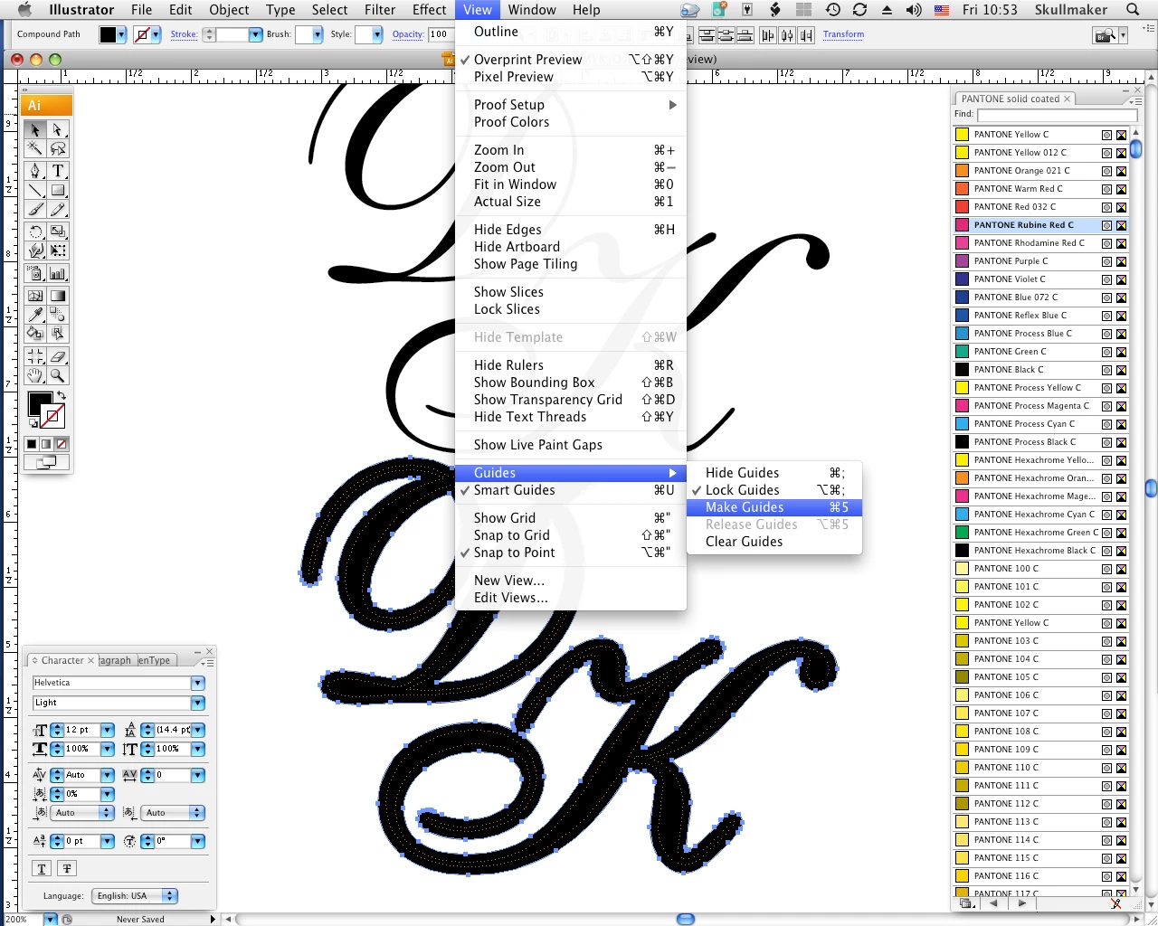1158x926 pixels.
Task: Select the Direct Selection tool
Action: pos(58,130)
